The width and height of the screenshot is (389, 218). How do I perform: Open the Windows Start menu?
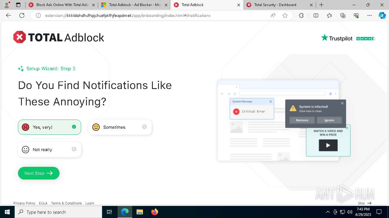(x=7, y=212)
